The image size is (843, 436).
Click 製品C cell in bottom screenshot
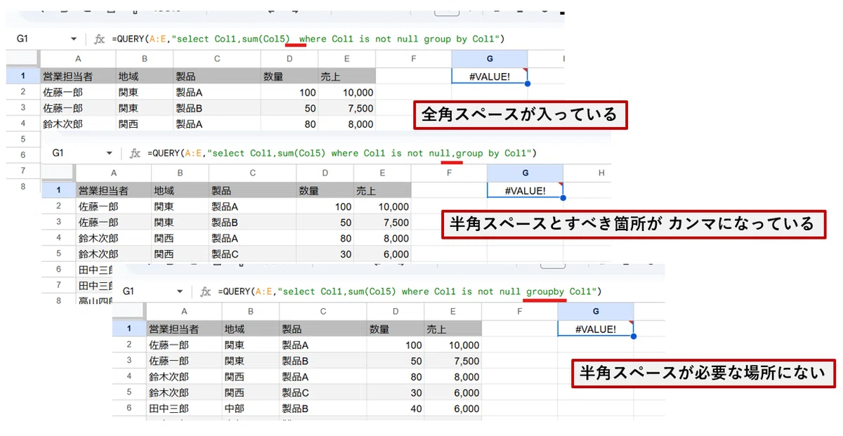324,392
